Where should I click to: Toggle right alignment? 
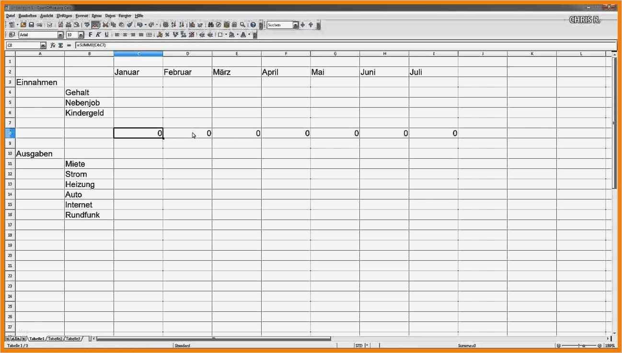tap(133, 35)
